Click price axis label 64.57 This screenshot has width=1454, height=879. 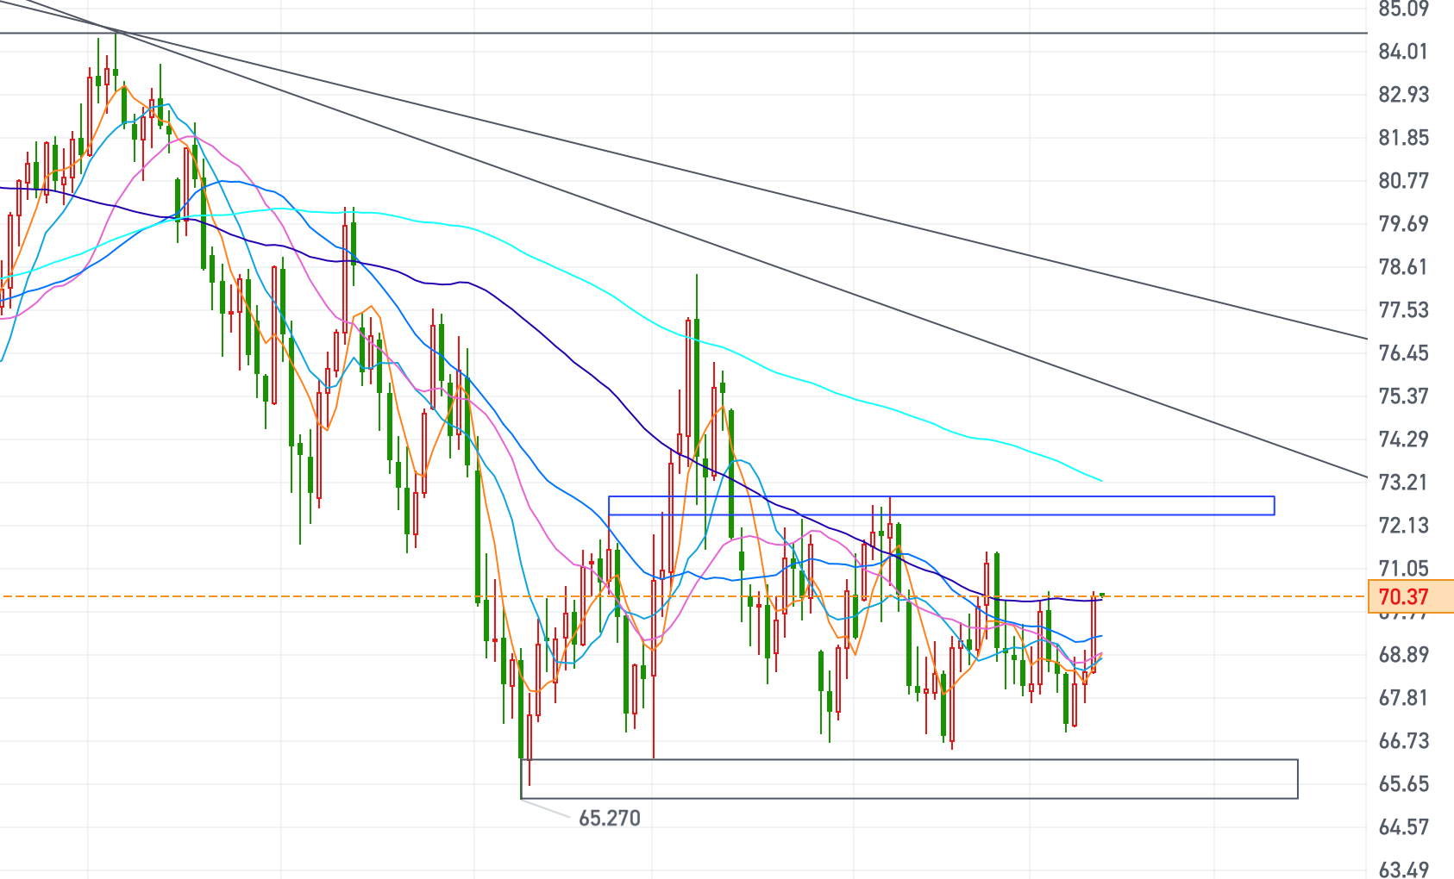click(1403, 827)
